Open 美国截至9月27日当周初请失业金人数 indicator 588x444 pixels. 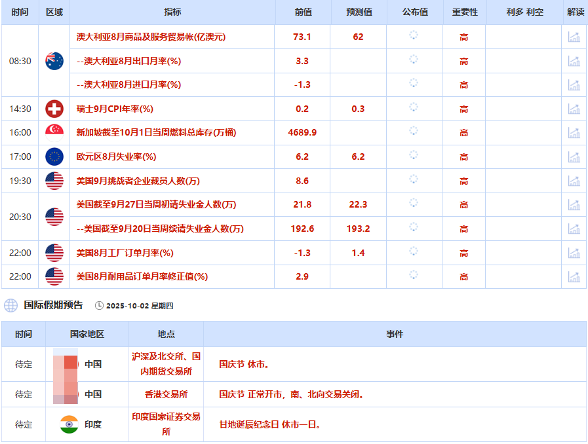coord(156,204)
